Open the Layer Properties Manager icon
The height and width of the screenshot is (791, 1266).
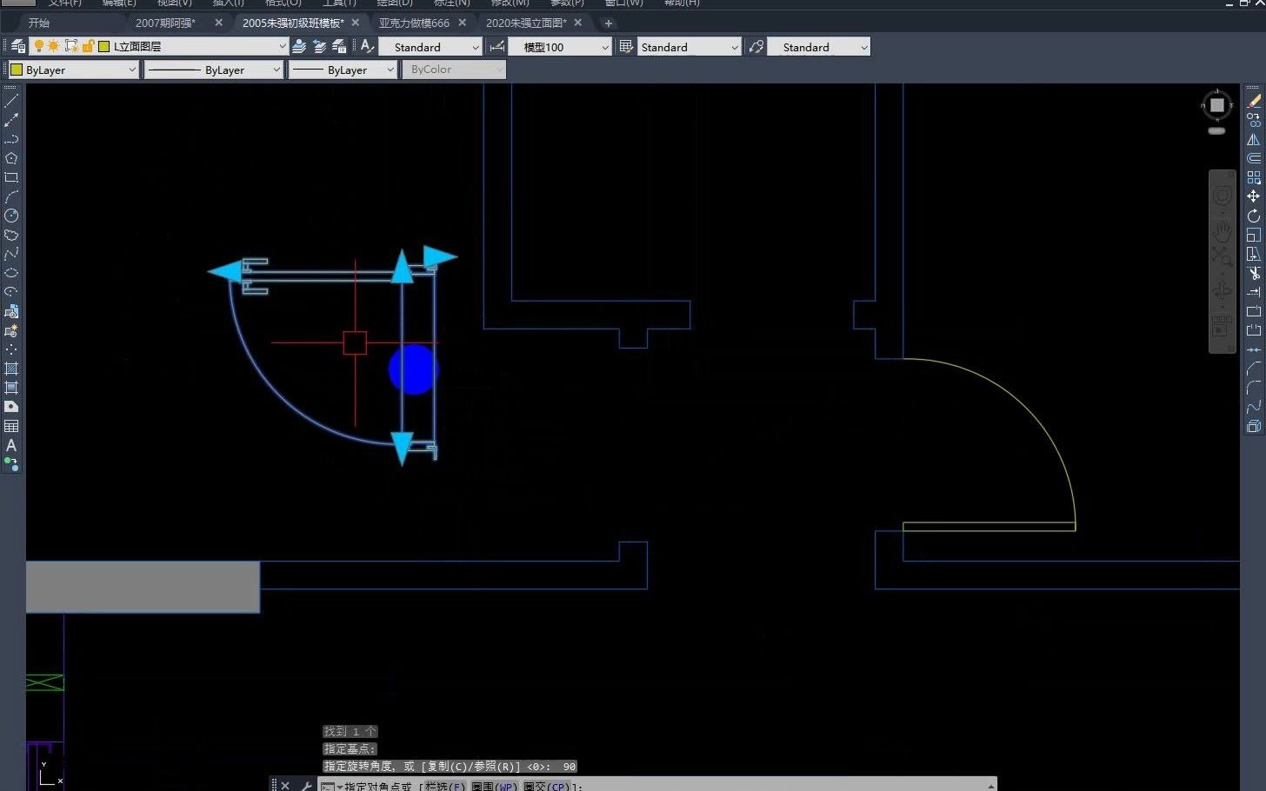(18, 47)
